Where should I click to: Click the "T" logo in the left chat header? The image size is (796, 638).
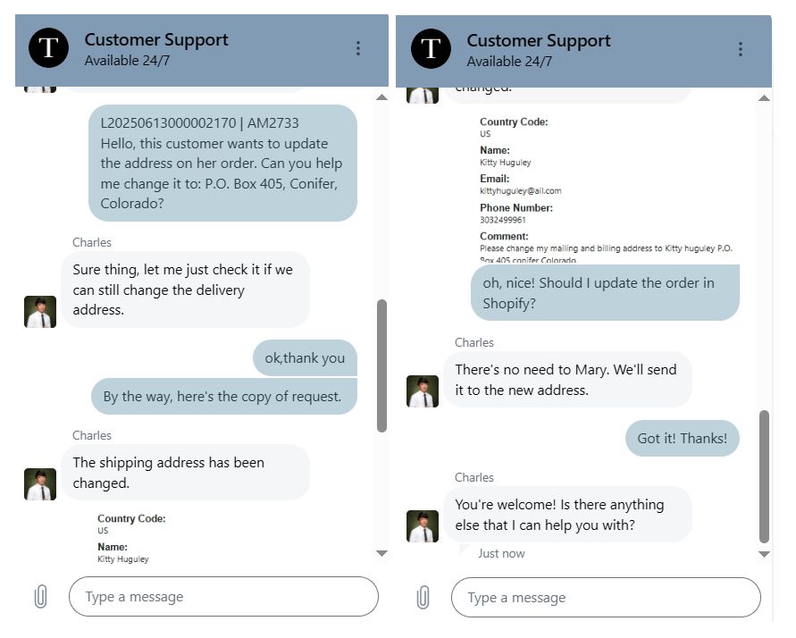tap(48, 48)
